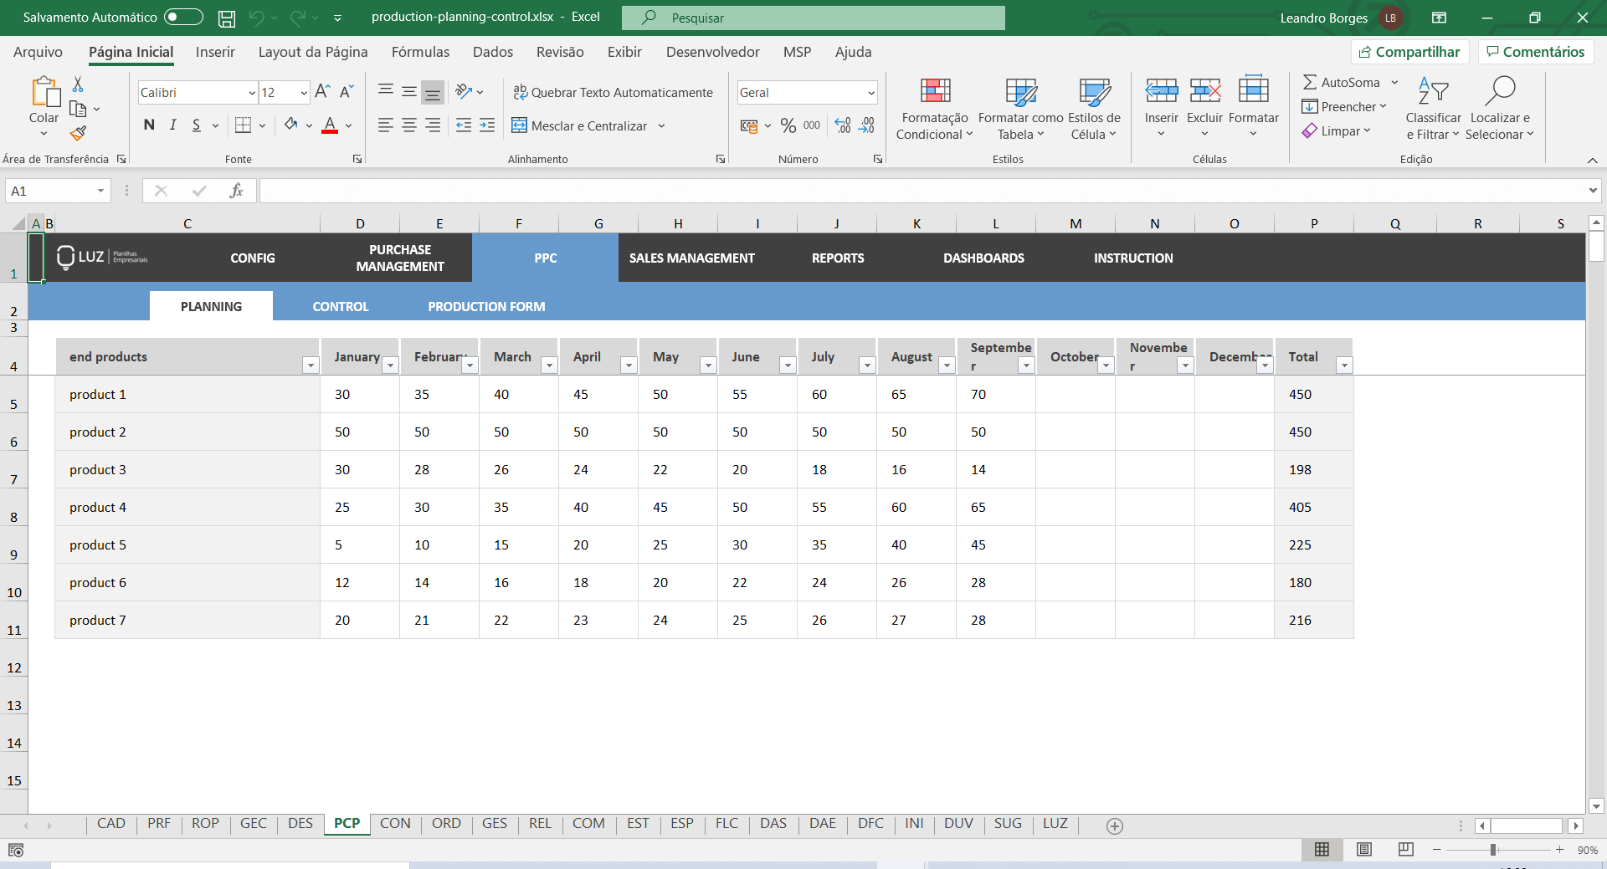The image size is (1607, 869).
Task: Select the AutoSoma icon
Action: pos(1313,82)
